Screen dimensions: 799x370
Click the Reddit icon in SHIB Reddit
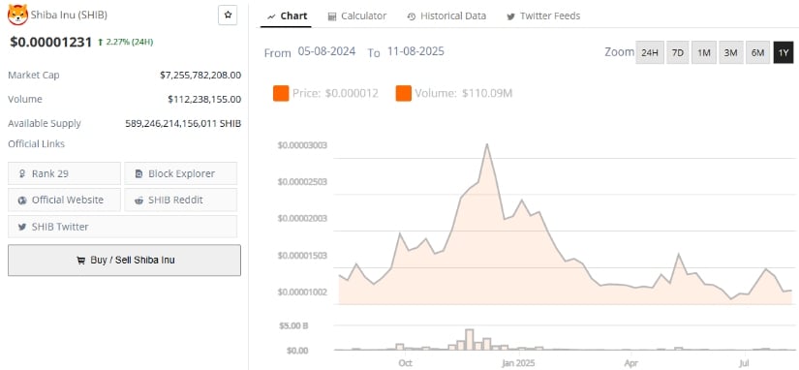138,200
